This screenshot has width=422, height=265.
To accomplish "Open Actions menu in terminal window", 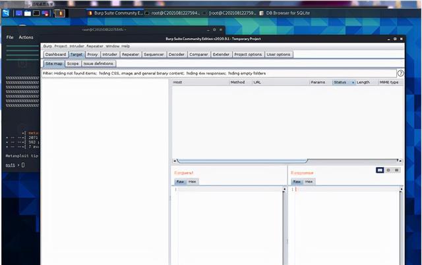I will (26, 37).
